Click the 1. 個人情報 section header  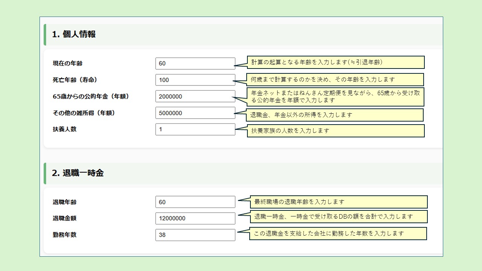point(74,34)
